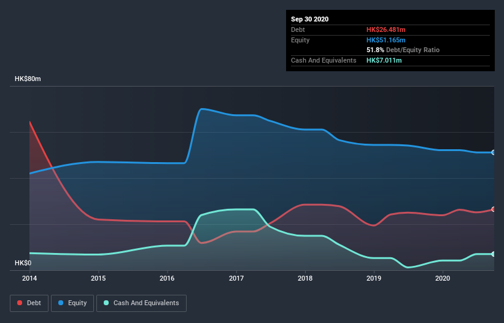Click the teal Cash endpoint marker

(x=494, y=254)
